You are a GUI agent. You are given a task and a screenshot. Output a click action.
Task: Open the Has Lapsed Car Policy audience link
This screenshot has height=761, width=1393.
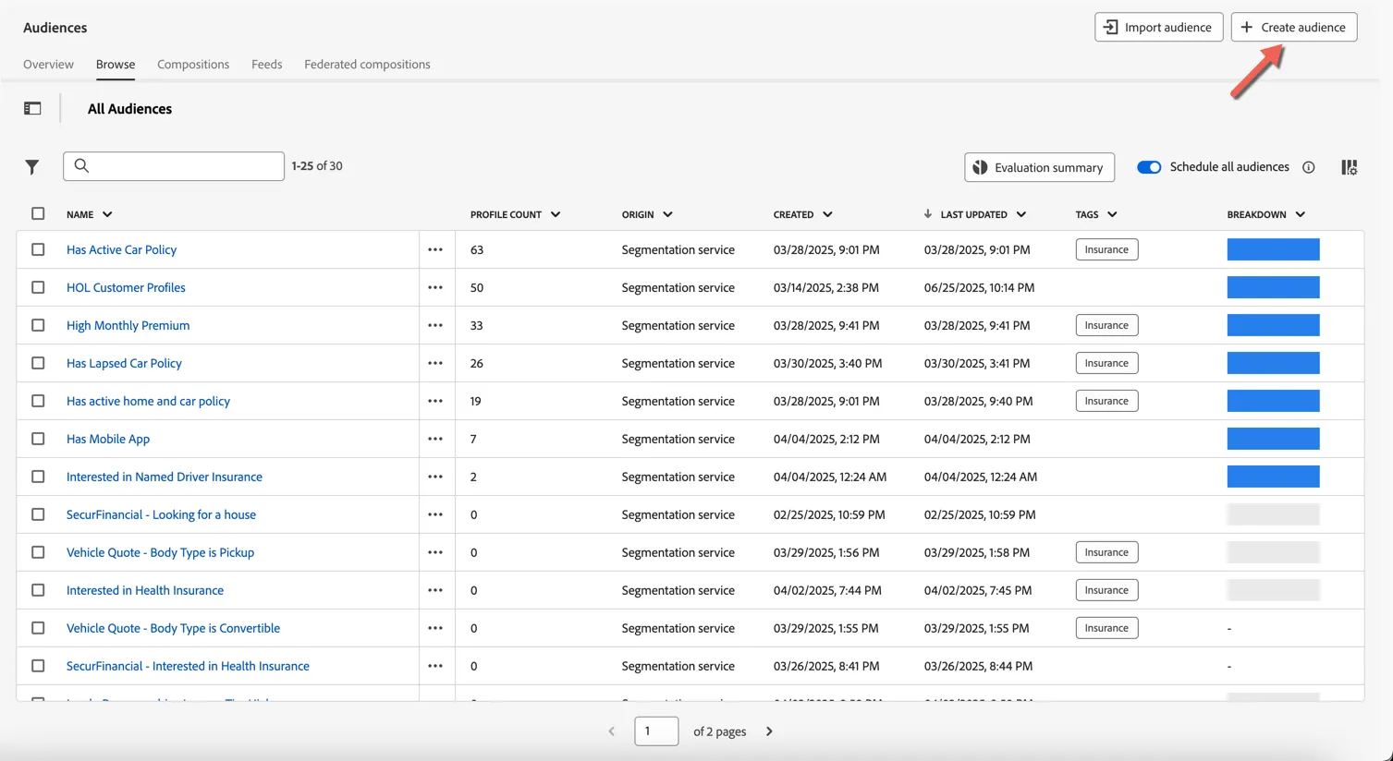(x=124, y=363)
